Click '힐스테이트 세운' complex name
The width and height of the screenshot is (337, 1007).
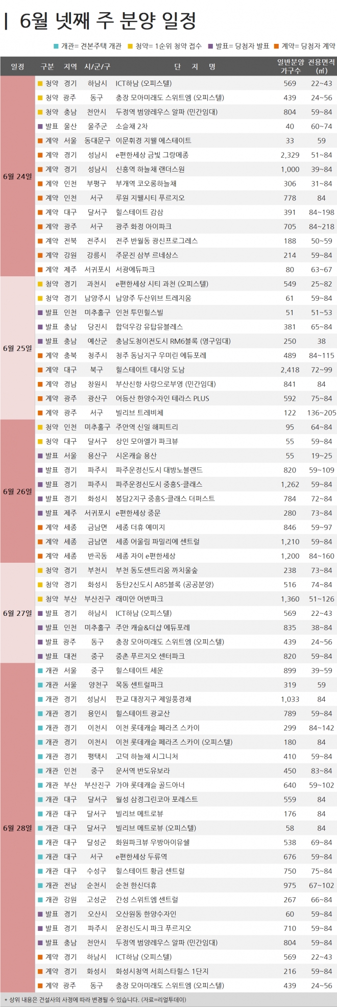139,670
